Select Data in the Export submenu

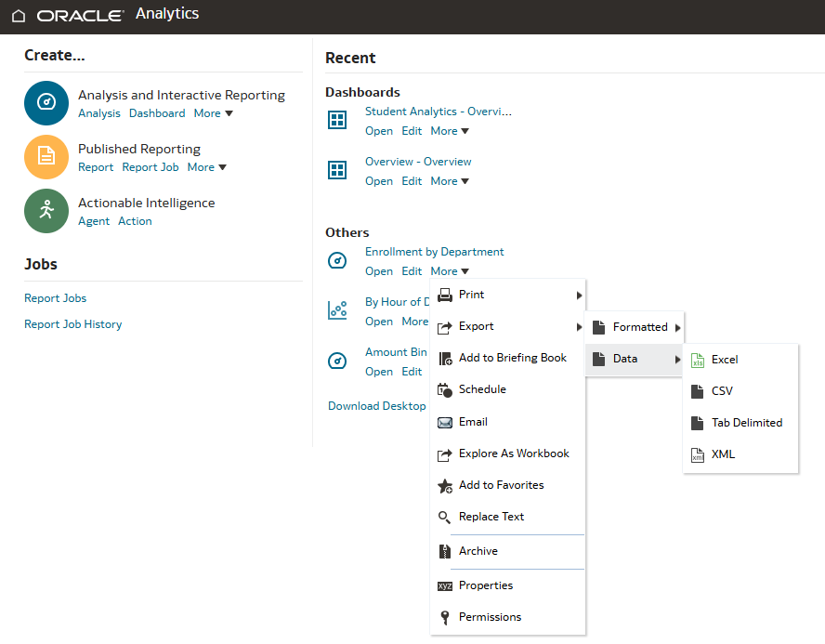(x=634, y=359)
